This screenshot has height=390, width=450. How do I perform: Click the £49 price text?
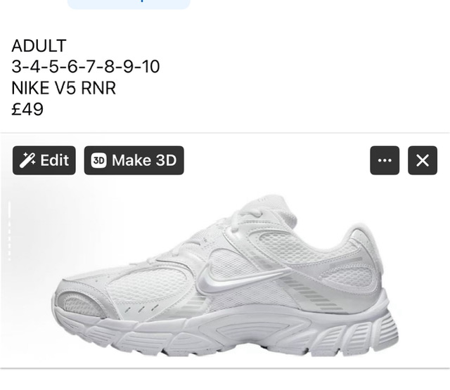(x=27, y=109)
